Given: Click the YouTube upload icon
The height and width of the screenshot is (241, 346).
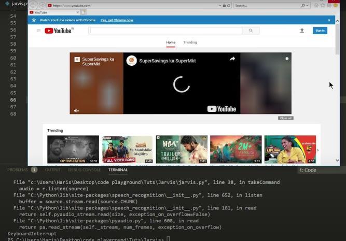Looking at the screenshot, I should (x=302, y=31).
